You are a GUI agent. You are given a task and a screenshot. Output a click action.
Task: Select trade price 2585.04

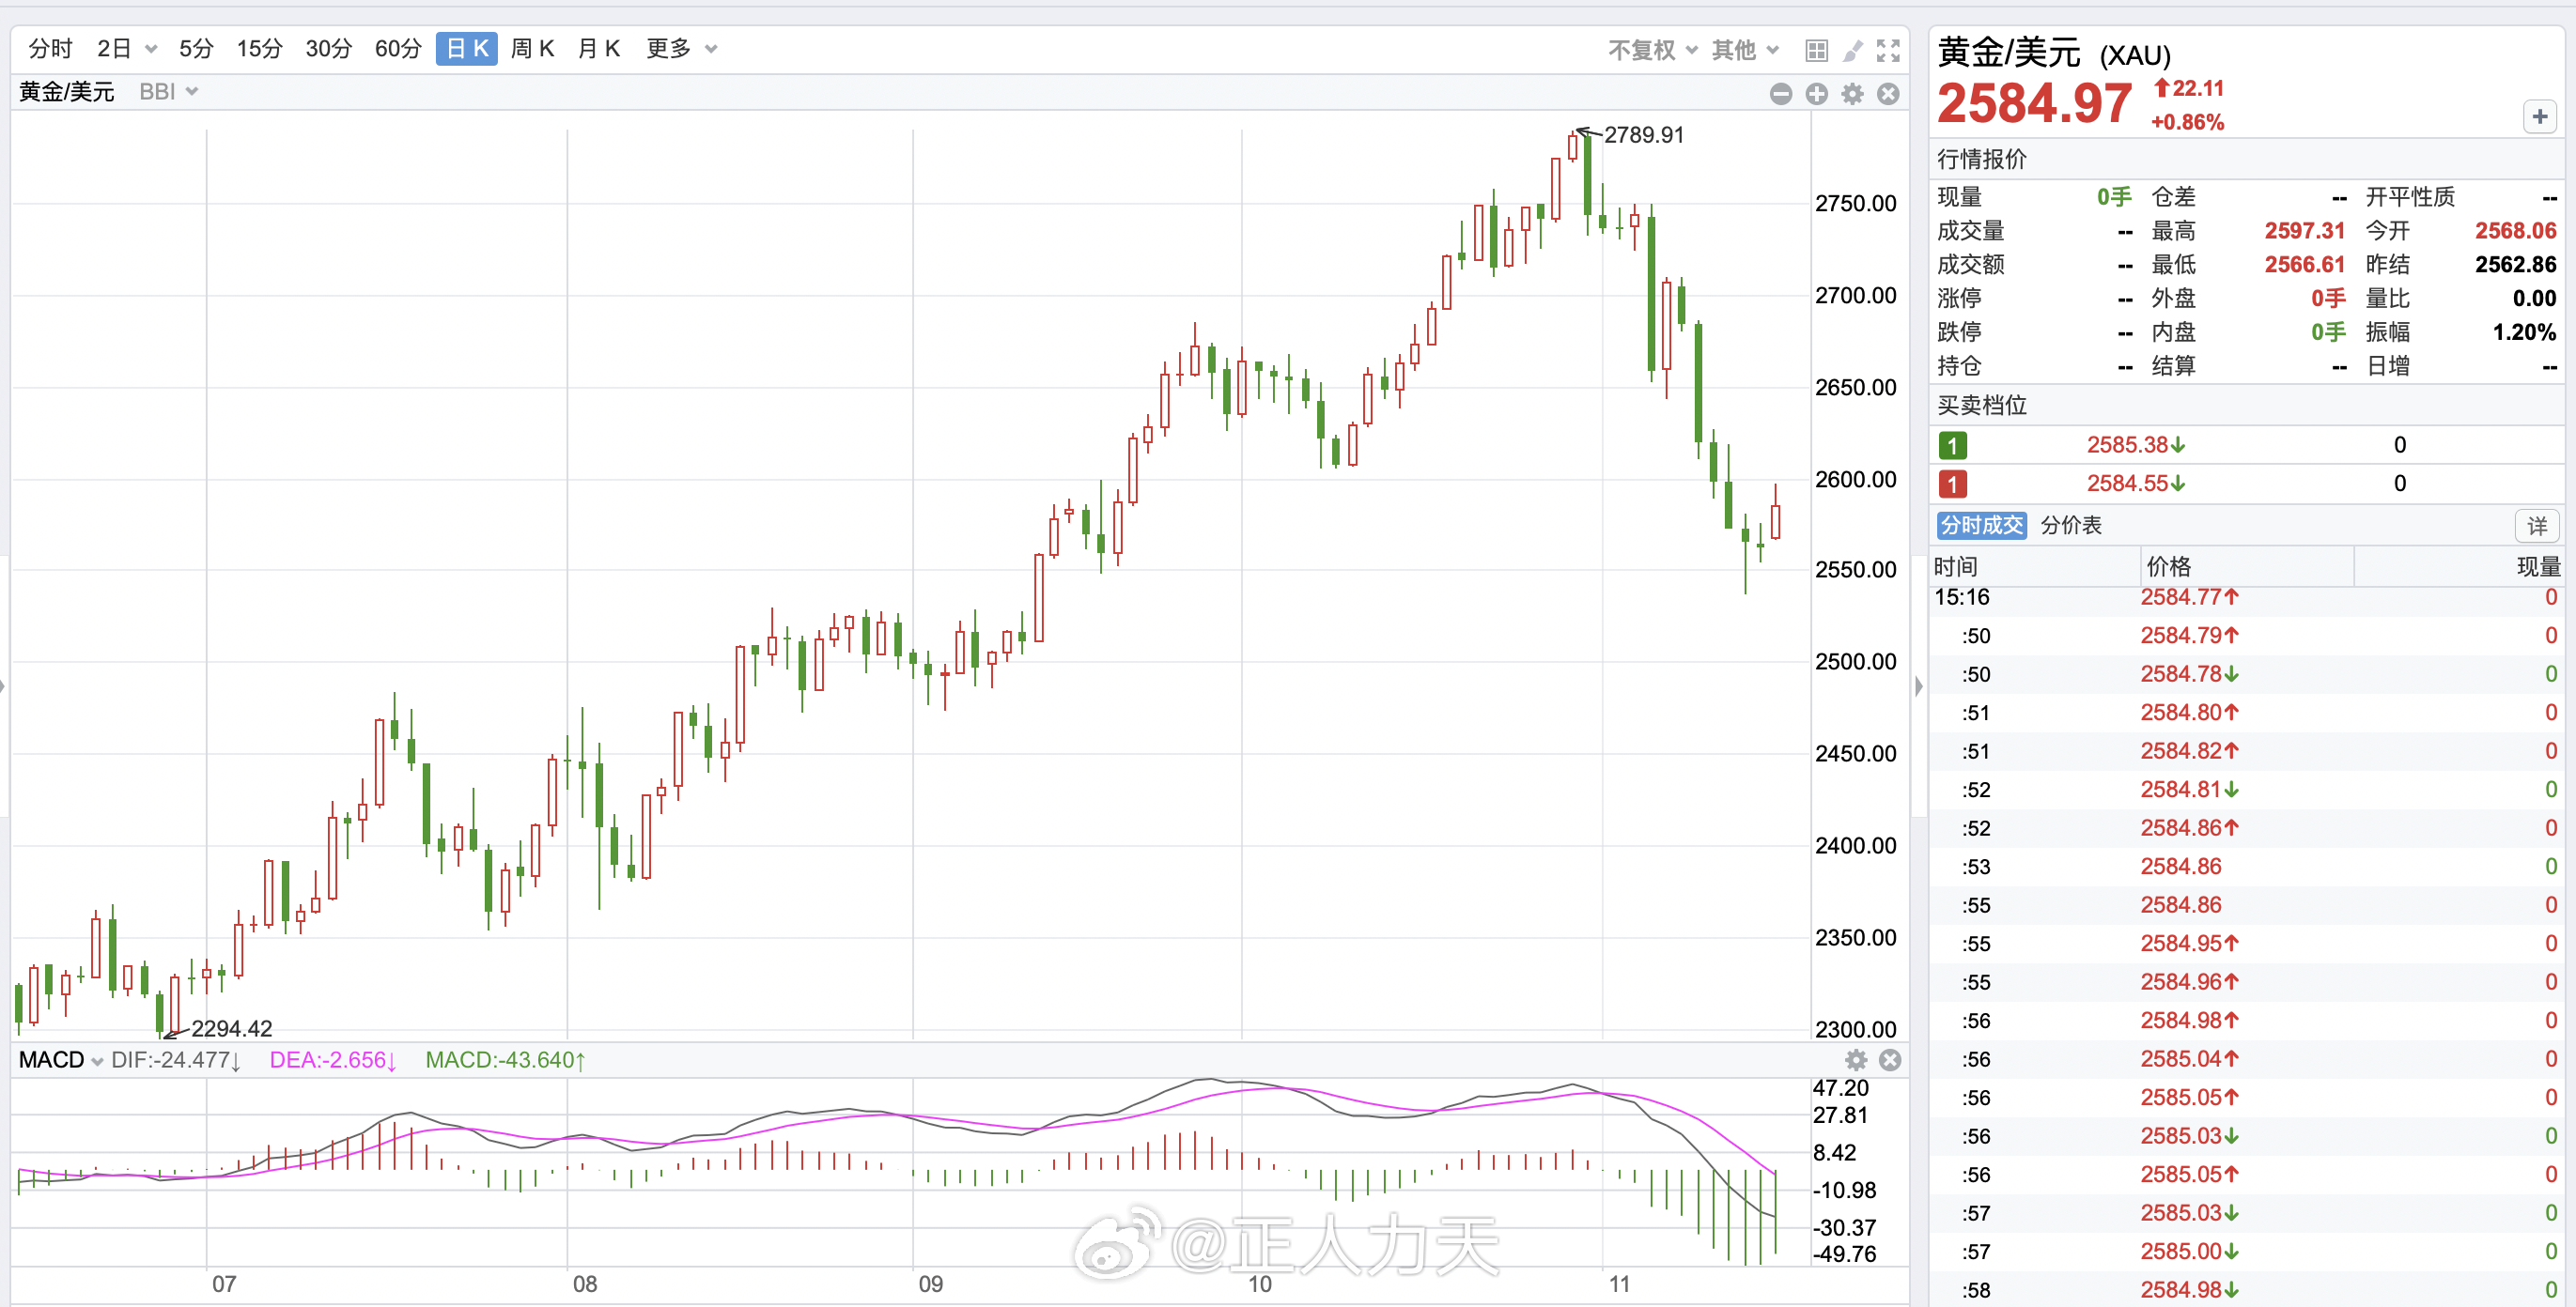[x=2189, y=1059]
